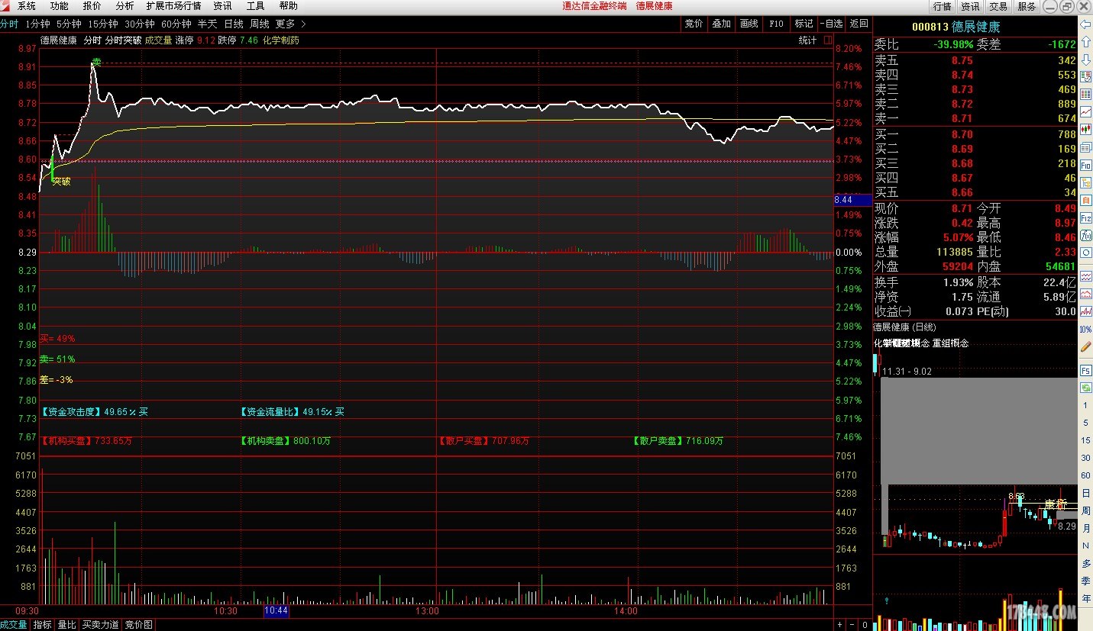Open the stacked windows icon in sidebar
This screenshot has width=1093, height=631.
tap(1085, 146)
